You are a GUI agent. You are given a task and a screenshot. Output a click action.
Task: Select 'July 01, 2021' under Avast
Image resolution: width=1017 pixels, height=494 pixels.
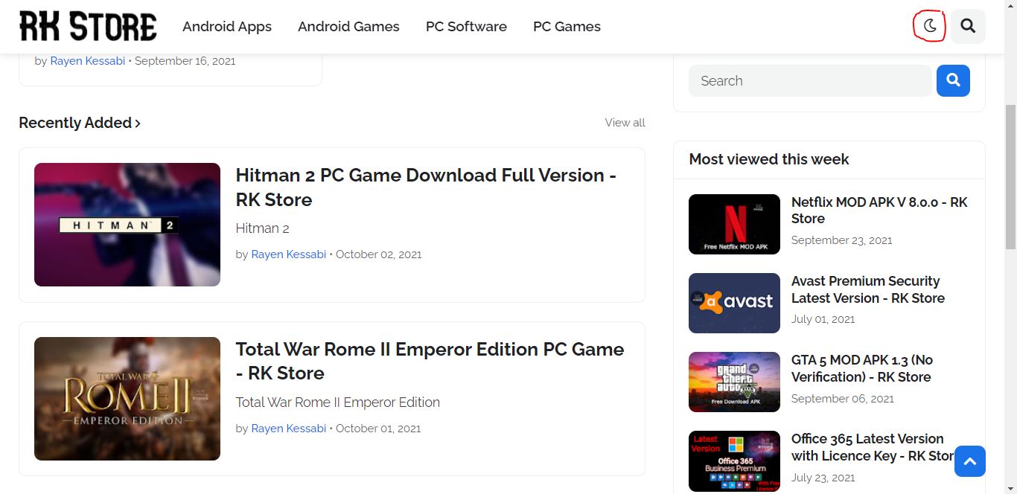click(x=823, y=319)
